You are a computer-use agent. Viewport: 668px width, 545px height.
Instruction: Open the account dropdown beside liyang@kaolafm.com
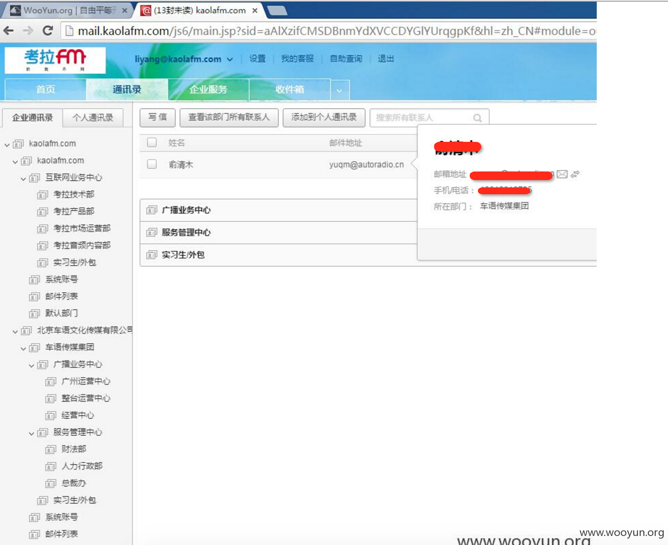pos(230,59)
